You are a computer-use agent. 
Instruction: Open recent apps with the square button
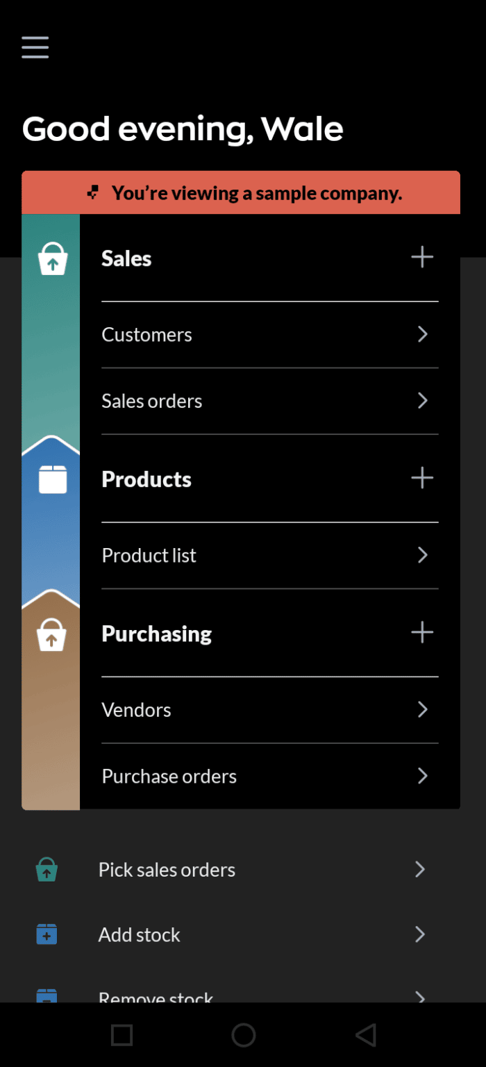[x=121, y=1034]
